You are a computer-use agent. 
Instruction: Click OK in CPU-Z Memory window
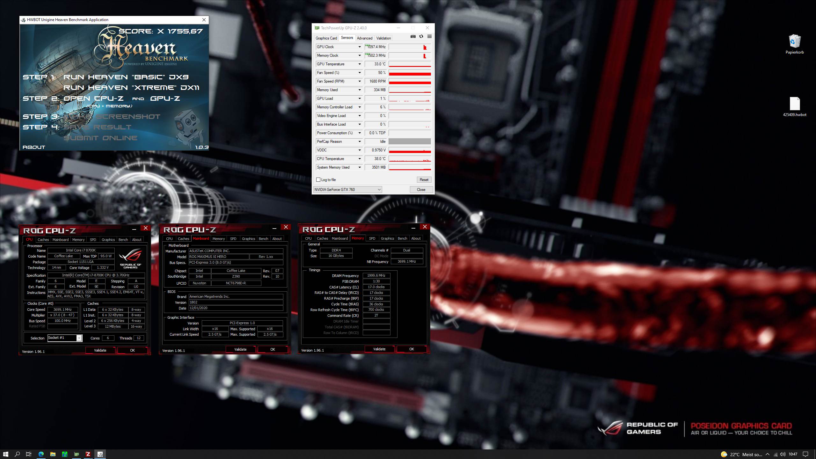click(412, 349)
